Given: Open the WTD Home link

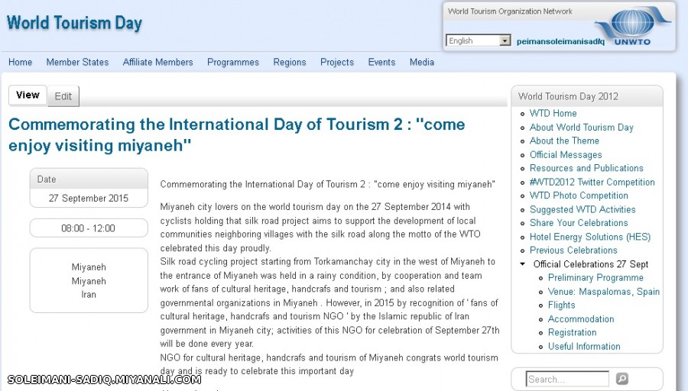Looking at the screenshot, I should click(x=553, y=113).
